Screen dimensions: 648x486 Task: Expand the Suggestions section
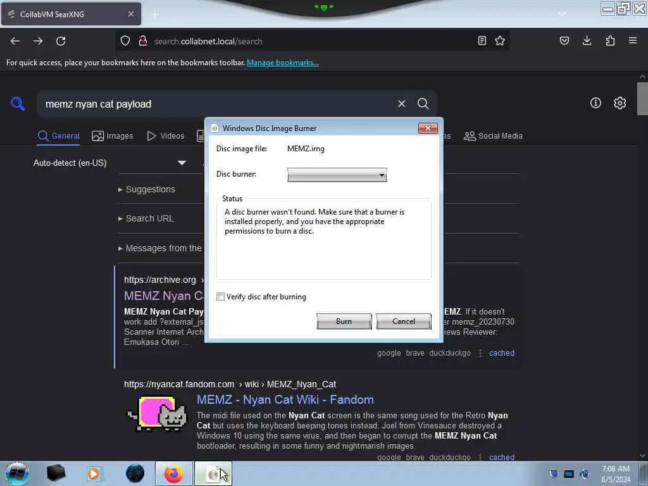[x=146, y=189]
